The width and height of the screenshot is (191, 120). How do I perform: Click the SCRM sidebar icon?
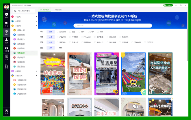(6, 49)
